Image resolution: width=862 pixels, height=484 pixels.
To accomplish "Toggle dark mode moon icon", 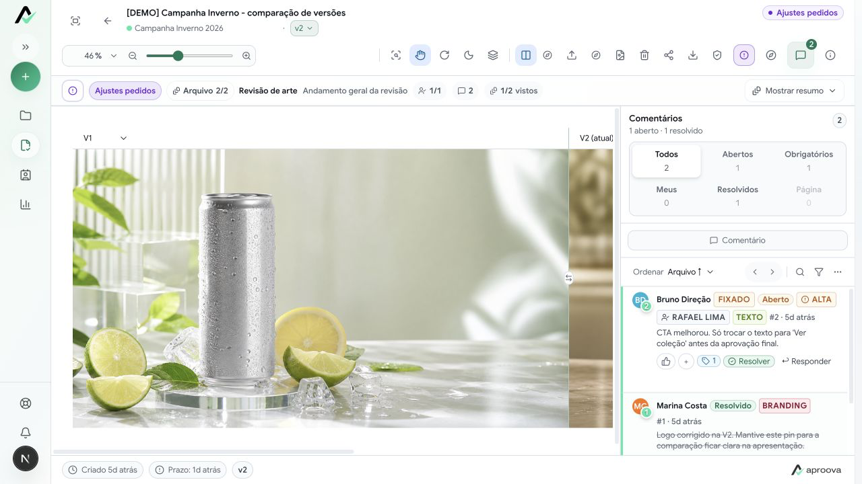I will [469, 55].
